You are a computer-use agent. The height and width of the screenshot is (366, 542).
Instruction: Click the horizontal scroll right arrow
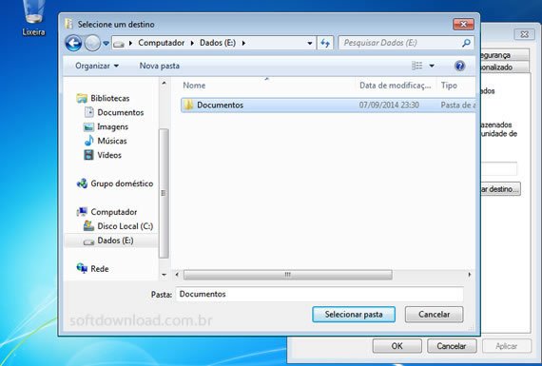pyautogui.click(x=470, y=275)
